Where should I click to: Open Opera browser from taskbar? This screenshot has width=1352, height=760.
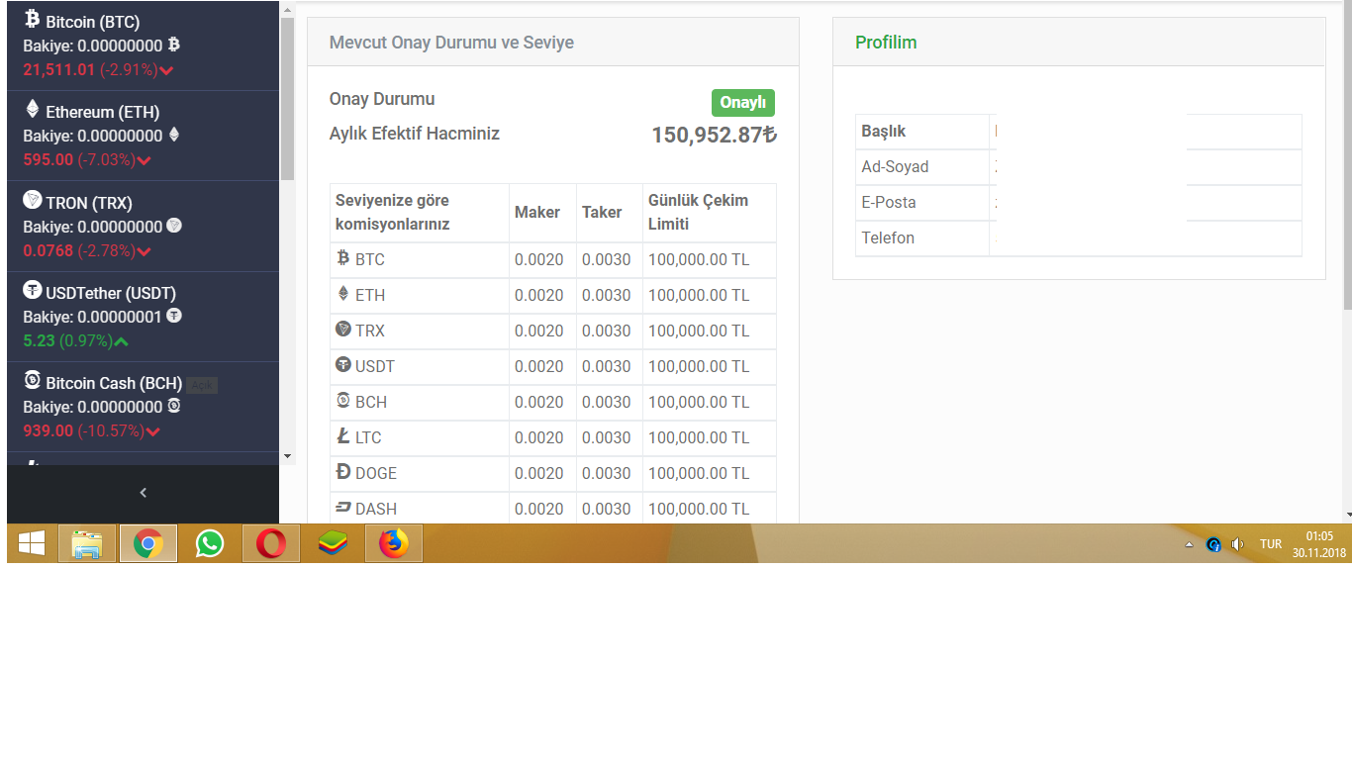tap(271, 543)
